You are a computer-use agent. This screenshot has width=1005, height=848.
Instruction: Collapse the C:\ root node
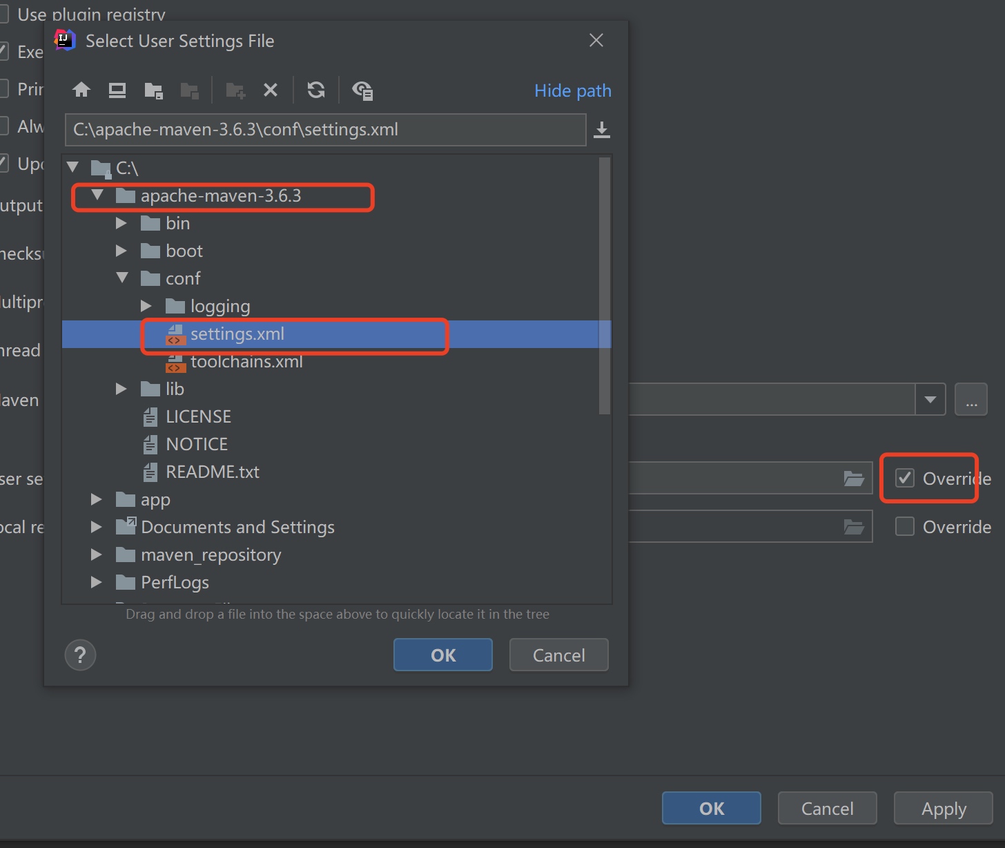click(x=72, y=167)
